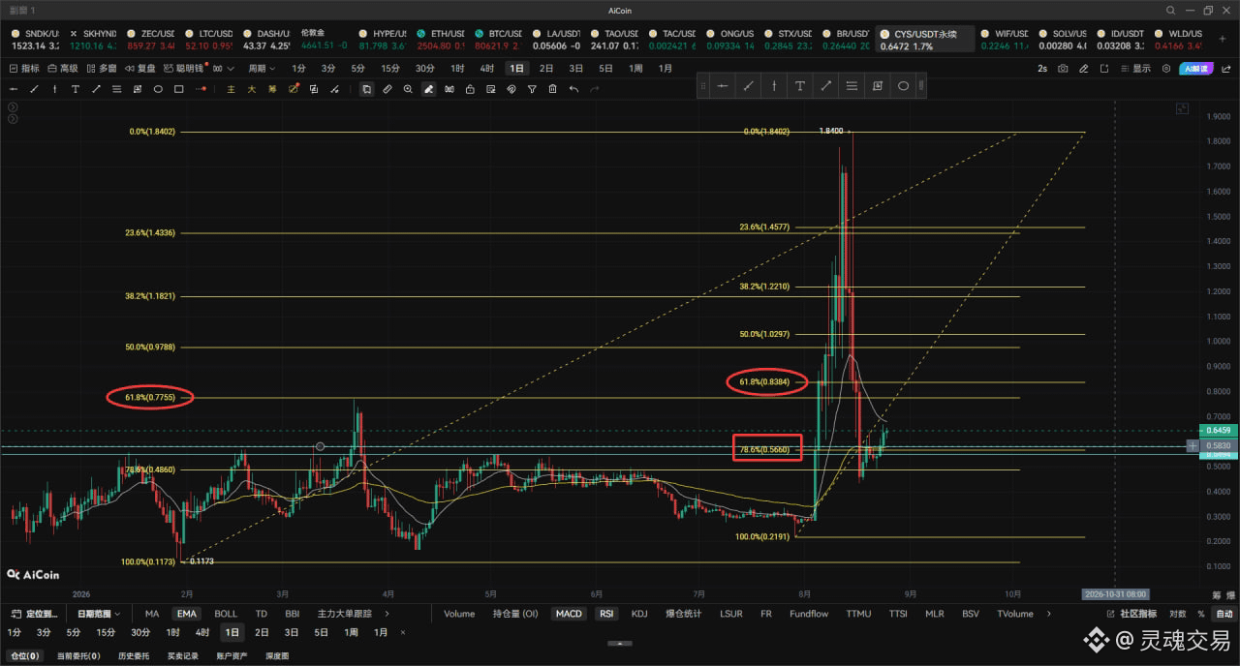Click the zoom magnifier tool

coord(408,89)
